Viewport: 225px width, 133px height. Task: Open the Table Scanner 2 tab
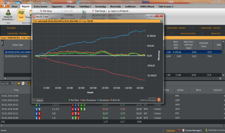pos(166,7)
